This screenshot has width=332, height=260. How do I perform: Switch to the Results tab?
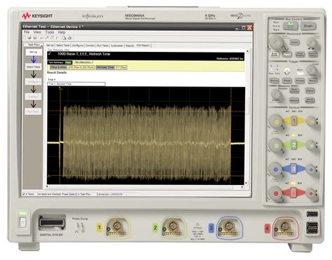[130, 46]
